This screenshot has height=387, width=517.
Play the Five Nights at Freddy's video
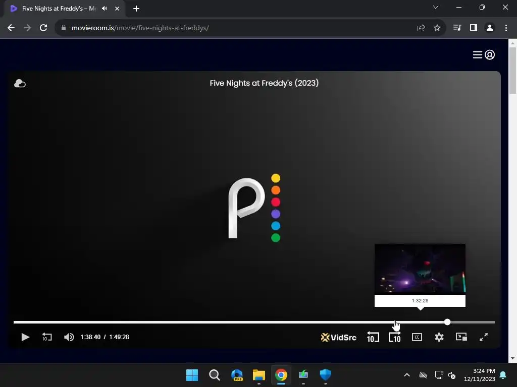point(25,337)
